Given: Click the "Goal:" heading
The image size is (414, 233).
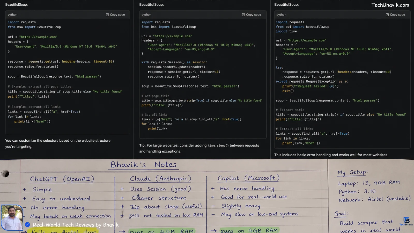Looking at the screenshot, I should tap(342, 214).
